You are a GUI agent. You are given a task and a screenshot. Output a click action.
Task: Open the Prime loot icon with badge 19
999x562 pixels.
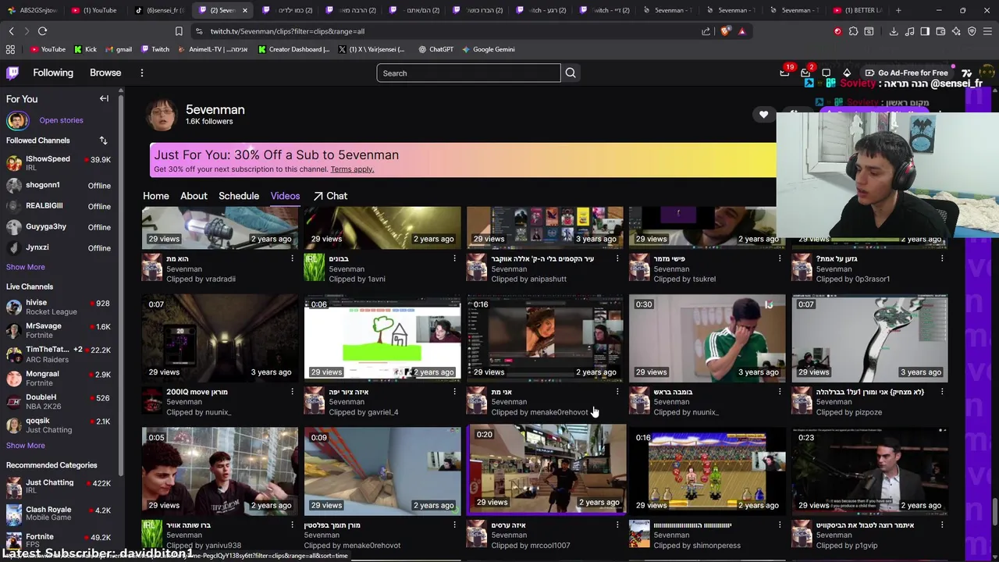(x=785, y=73)
